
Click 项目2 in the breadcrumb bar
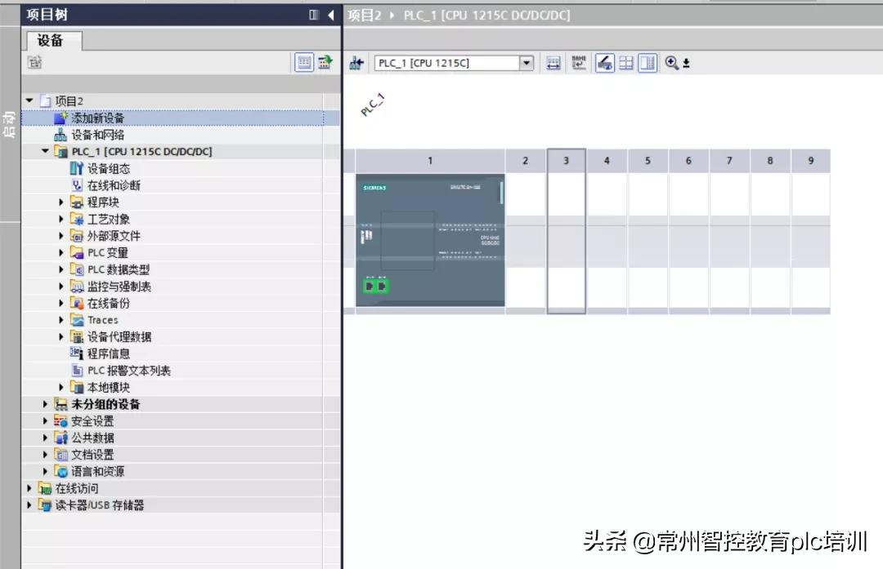click(x=363, y=14)
